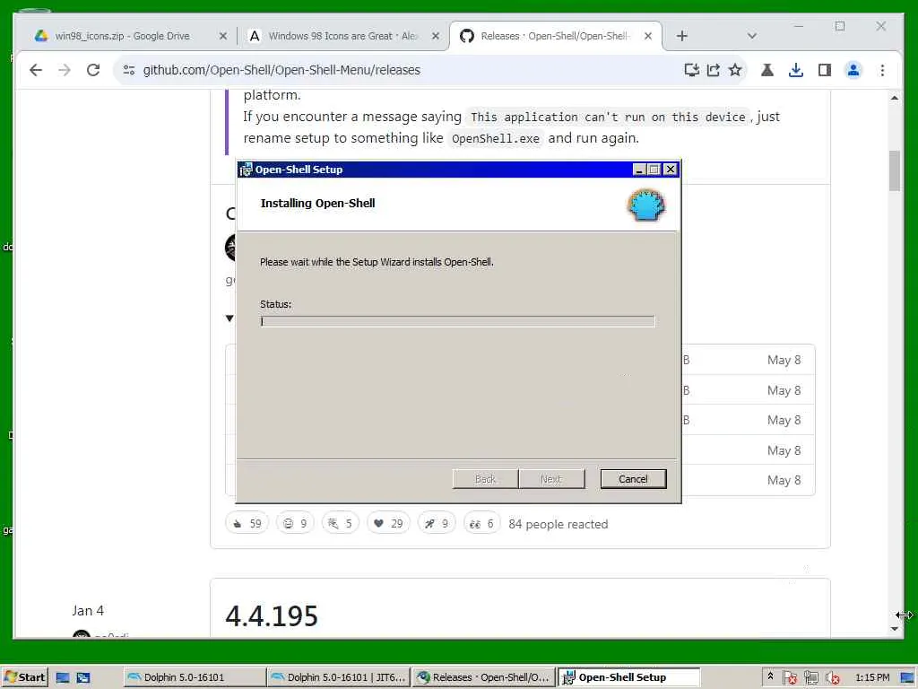
Task: Click the security flag tray icon
Action: [x=789, y=678]
